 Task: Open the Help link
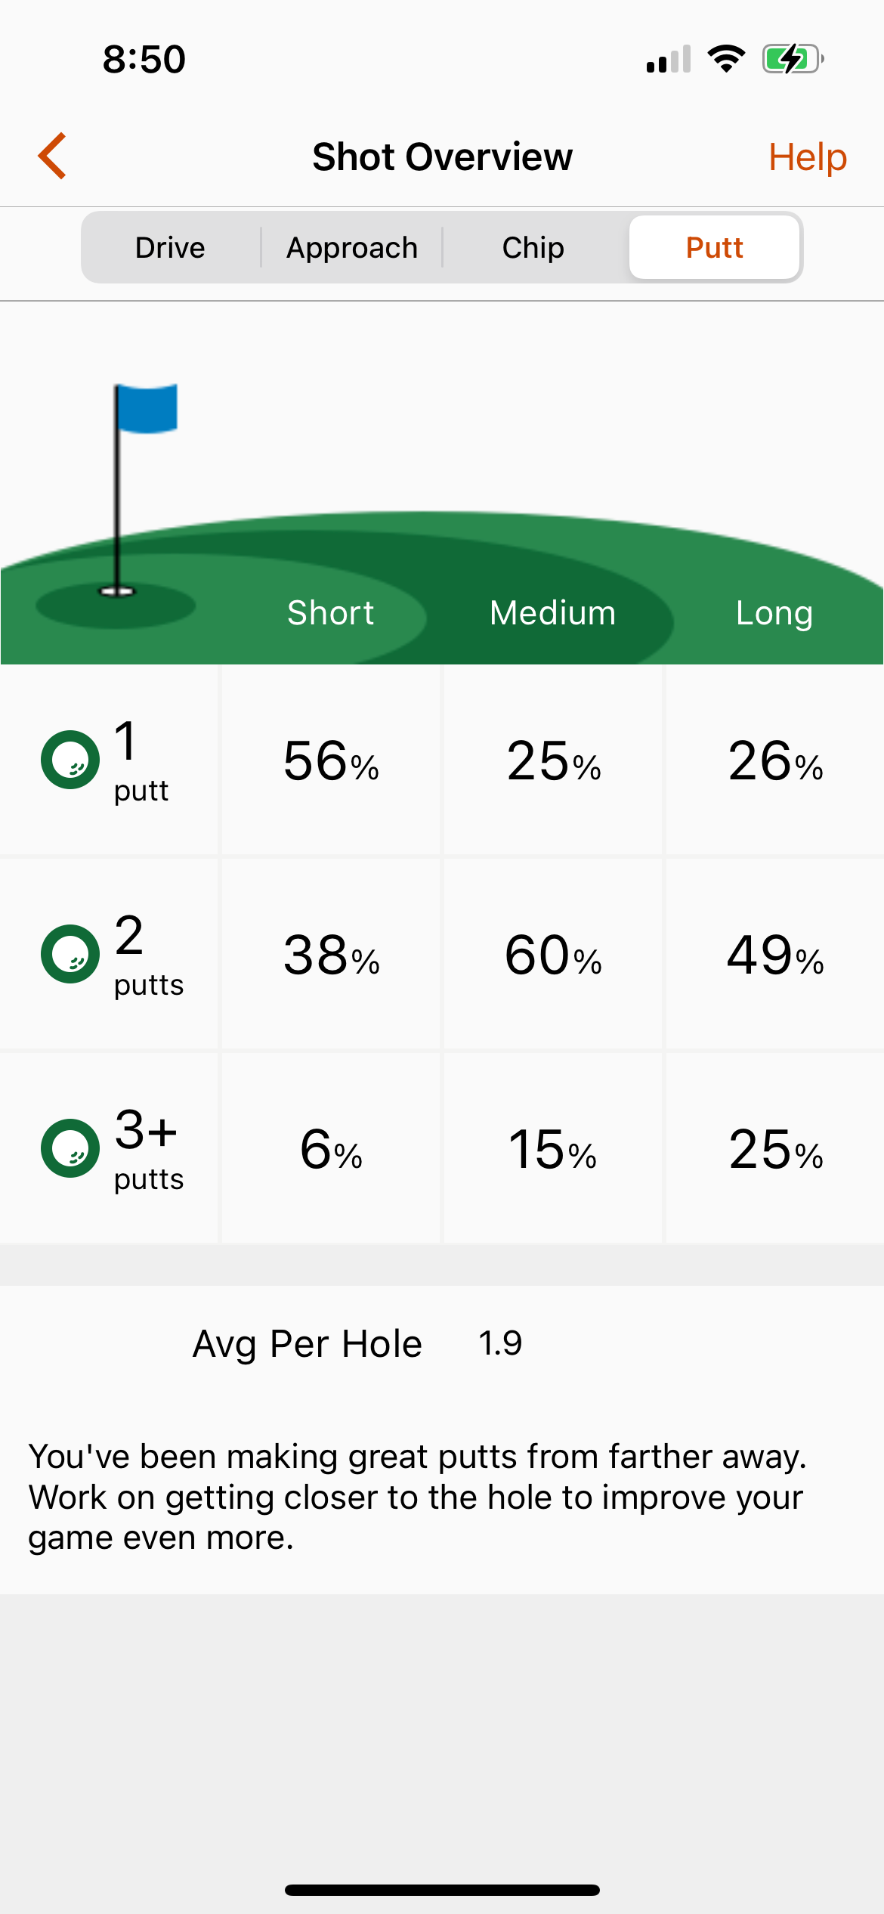tap(808, 157)
